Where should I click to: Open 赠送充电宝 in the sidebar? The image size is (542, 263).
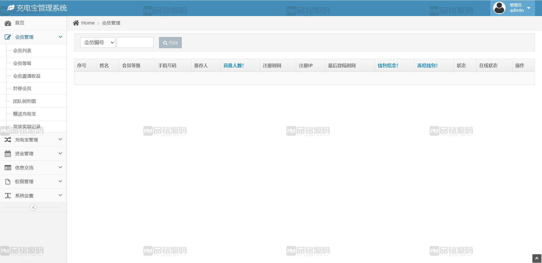25,114
